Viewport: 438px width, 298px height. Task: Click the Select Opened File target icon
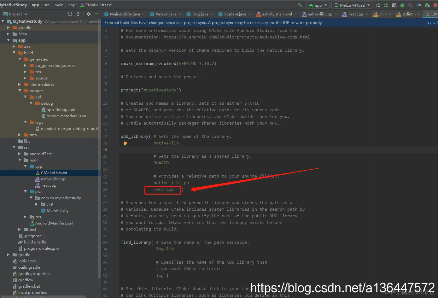[70, 14]
